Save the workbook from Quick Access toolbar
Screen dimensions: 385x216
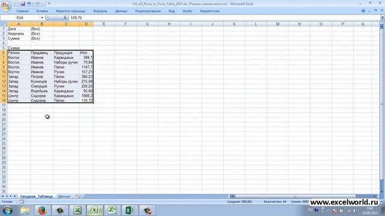click(23, 4)
